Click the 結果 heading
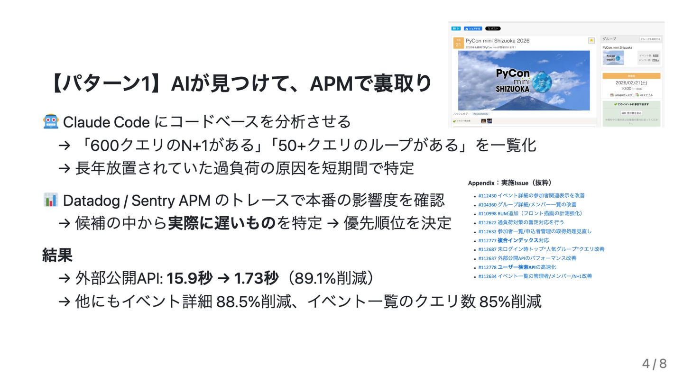Screen dimensions: 683x384 [x=57, y=255]
